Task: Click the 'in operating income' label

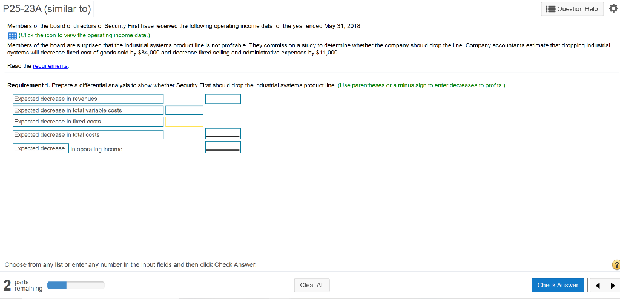Action: [x=96, y=149]
